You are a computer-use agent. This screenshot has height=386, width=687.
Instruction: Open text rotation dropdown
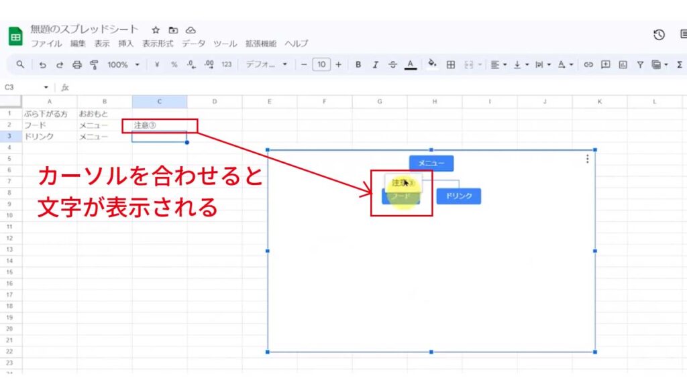tap(565, 65)
